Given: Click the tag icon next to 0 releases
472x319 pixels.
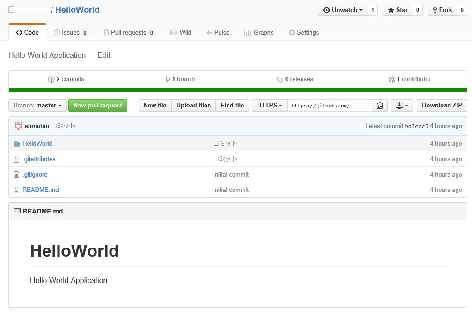Looking at the screenshot, I should pos(280,79).
